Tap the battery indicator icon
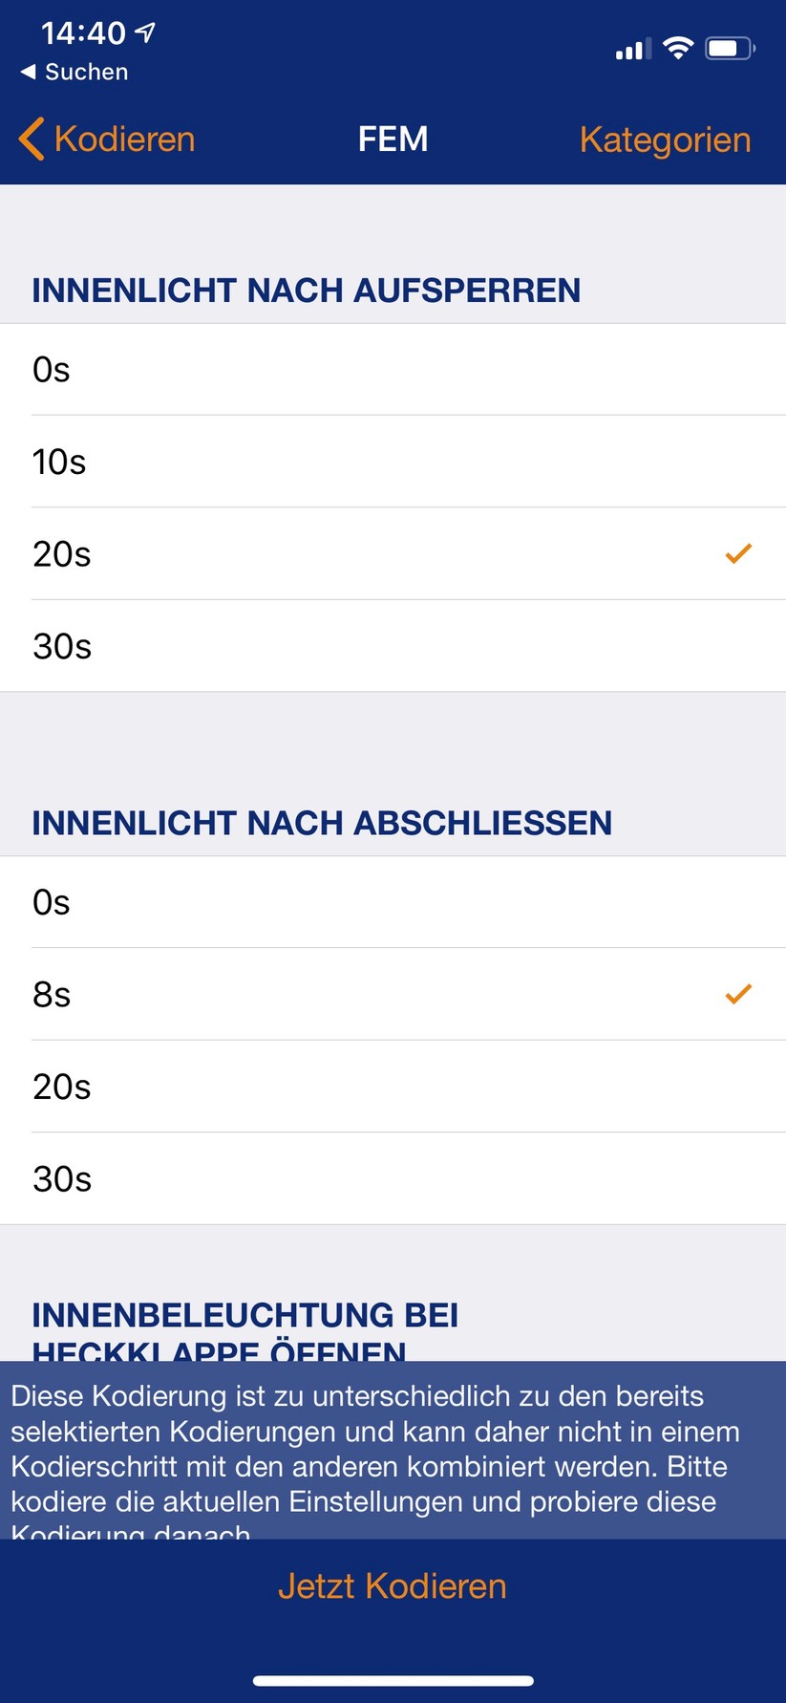 tap(730, 48)
